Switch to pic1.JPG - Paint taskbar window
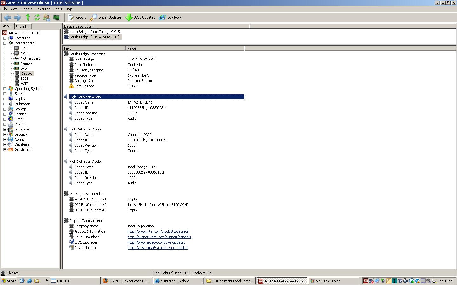This screenshot has height=285, width=457. click(x=333, y=281)
